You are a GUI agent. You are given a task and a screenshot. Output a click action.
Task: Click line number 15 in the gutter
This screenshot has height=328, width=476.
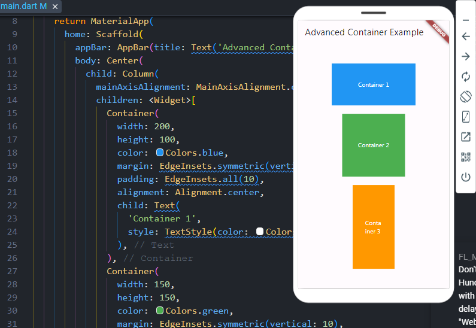[12, 113]
